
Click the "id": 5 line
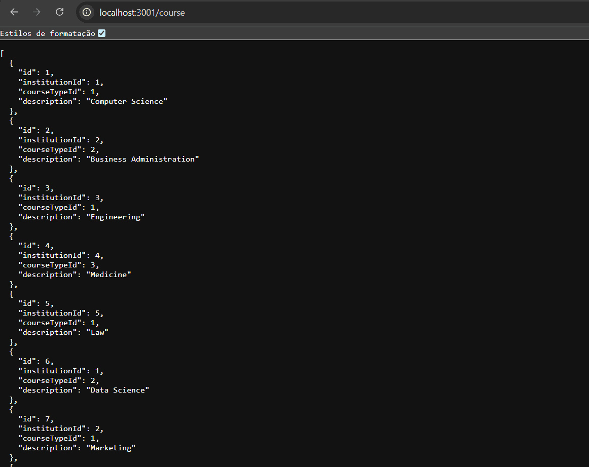click(36, 304)
